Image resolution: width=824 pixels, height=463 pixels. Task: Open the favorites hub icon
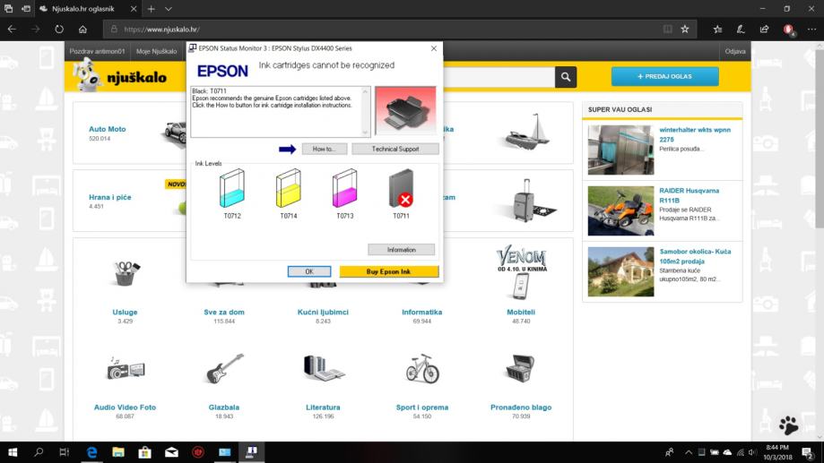click(x=718, y=30)
